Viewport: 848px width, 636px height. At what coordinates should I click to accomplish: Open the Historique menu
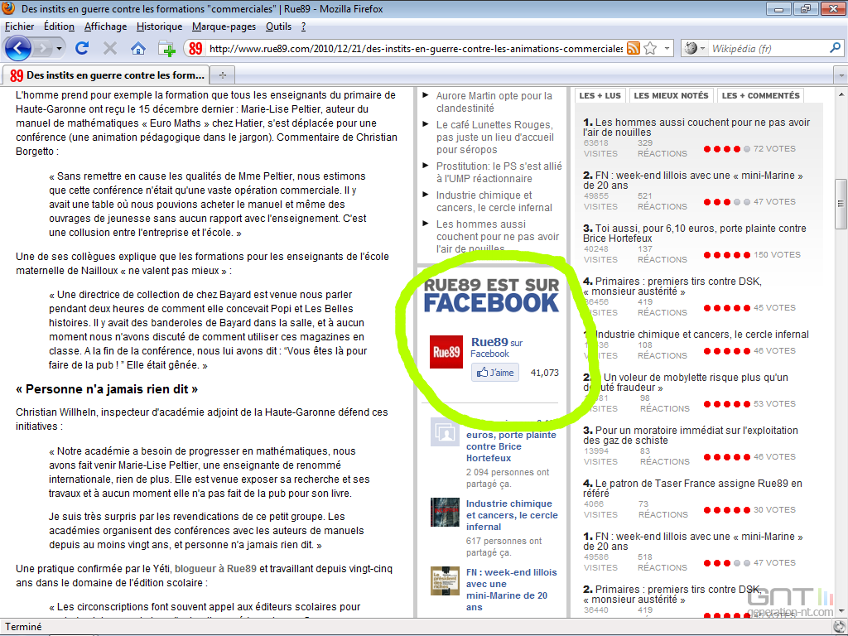pos(160,26)
